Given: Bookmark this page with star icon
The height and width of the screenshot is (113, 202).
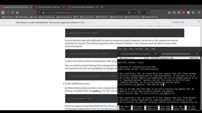Looking at the screenshot, I should (x=148, y=13).
